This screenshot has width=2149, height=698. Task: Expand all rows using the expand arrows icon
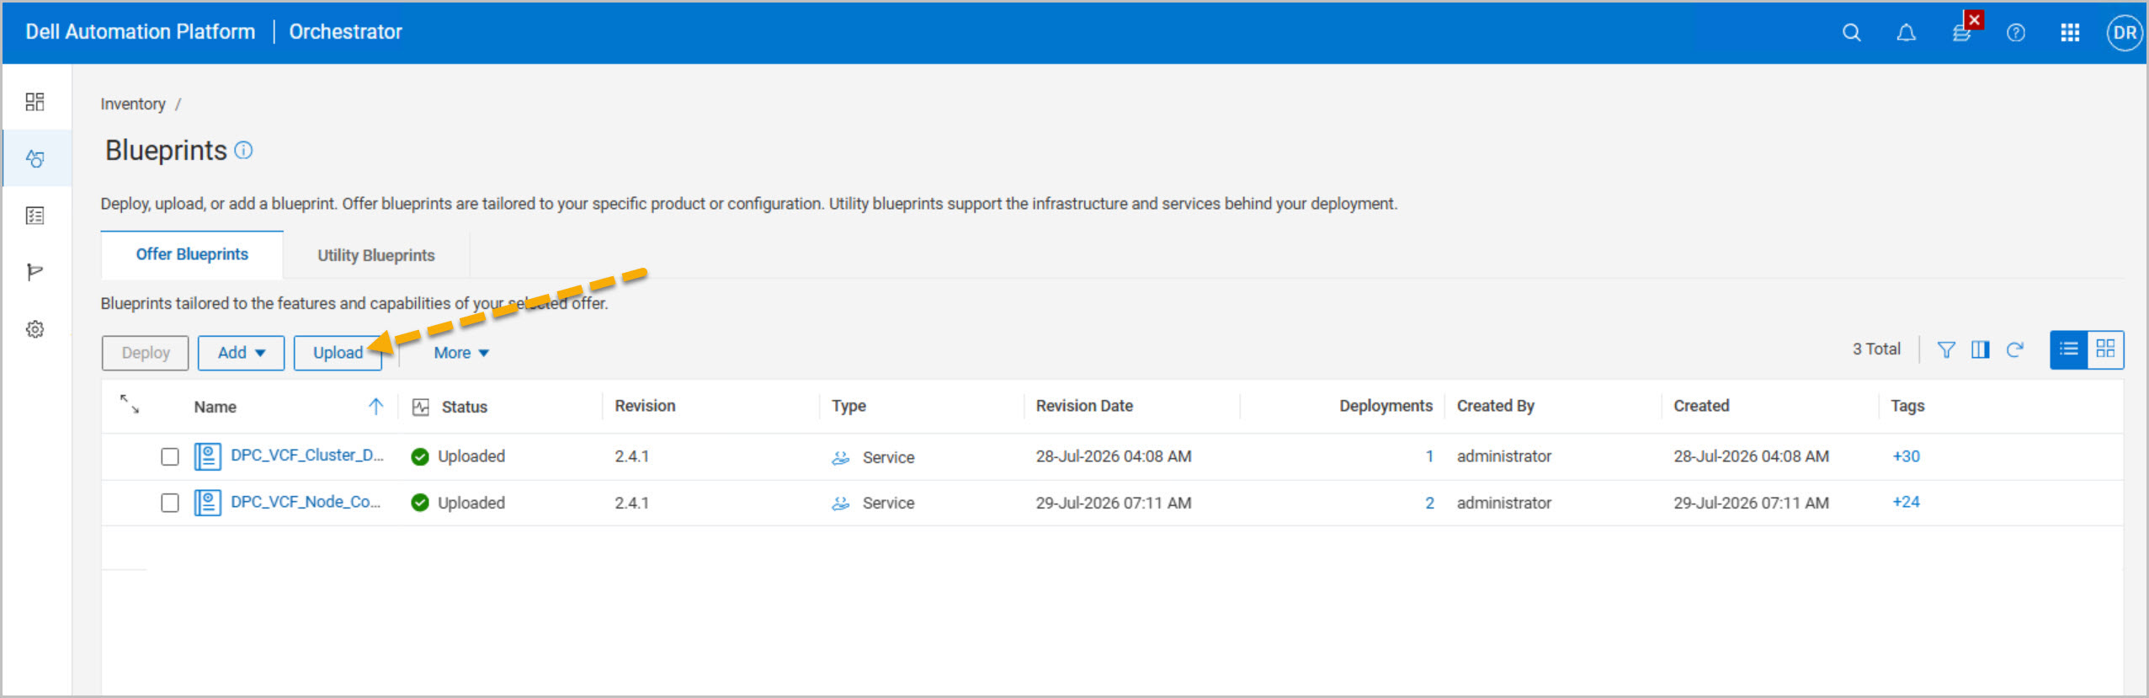[x=130, y=404]
